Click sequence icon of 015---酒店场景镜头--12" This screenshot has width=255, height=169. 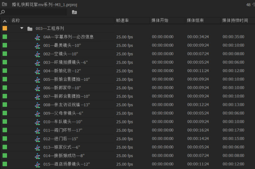point(37,165)
